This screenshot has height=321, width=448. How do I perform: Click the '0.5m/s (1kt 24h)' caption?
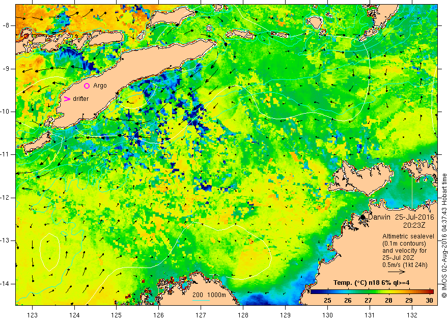pos(405,265)
